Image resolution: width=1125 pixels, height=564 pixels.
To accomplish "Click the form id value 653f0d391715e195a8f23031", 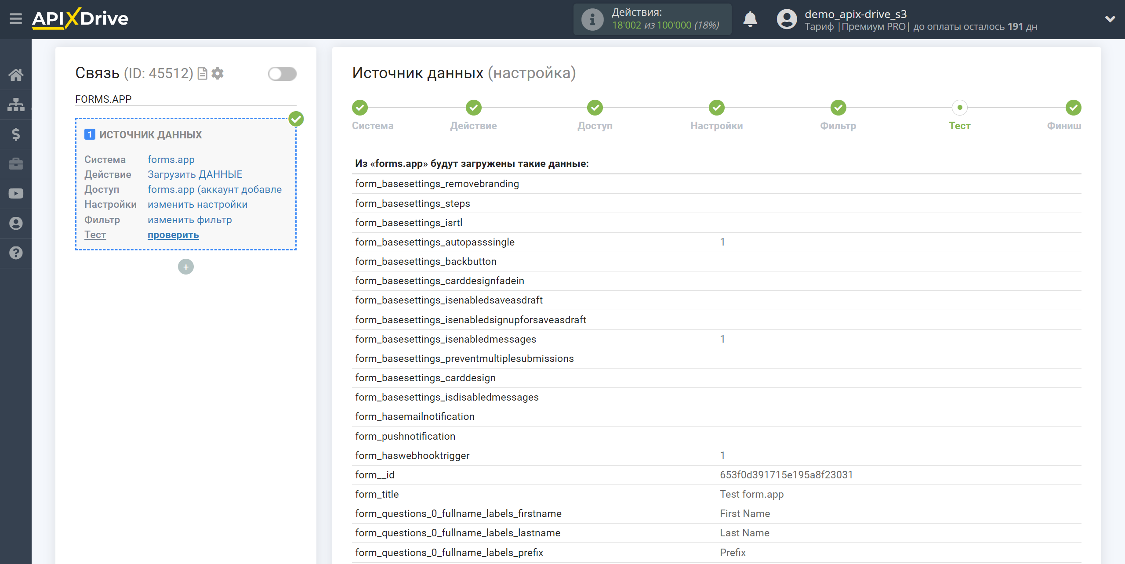I will [786, 475].
